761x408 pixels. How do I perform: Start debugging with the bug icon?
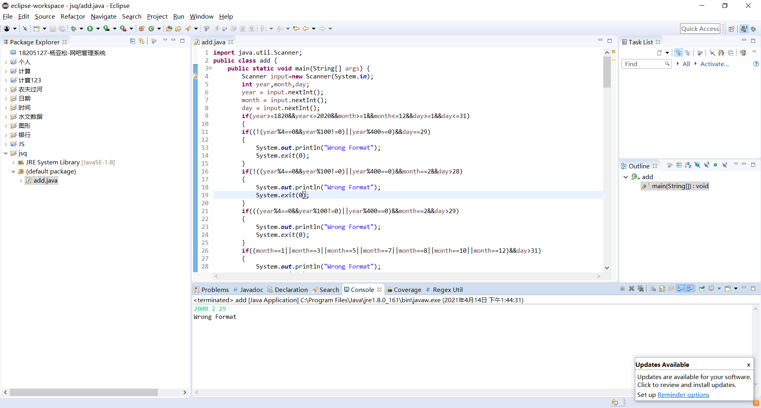click(x=74, y=29)
